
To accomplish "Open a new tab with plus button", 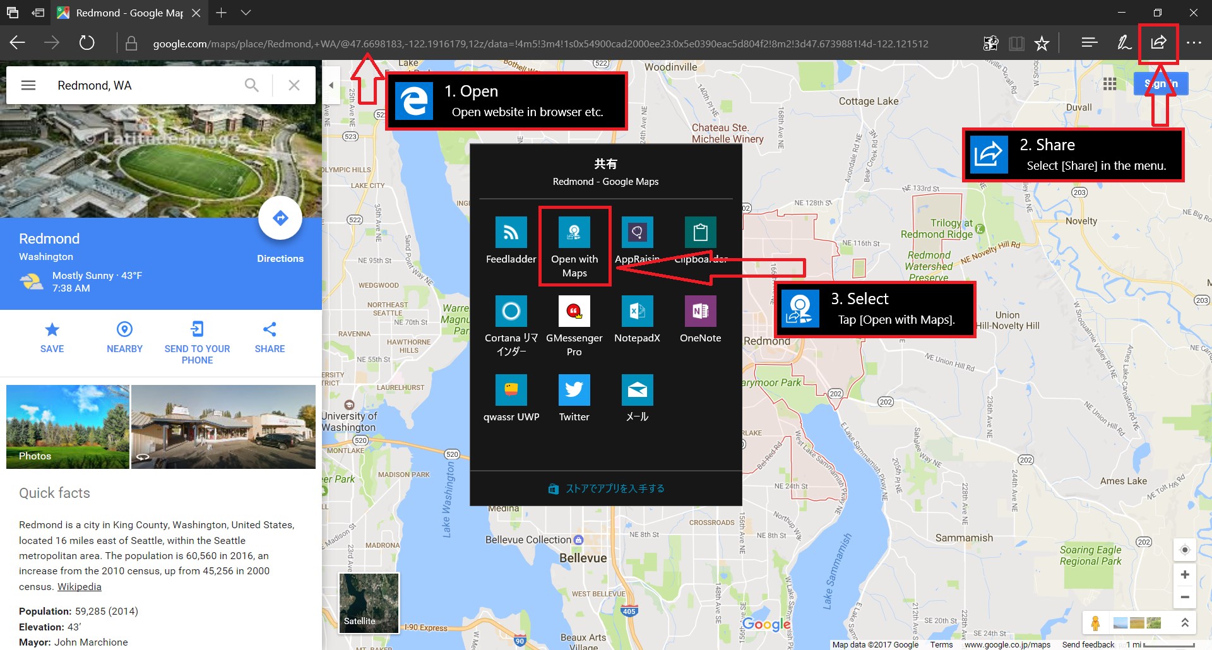I will click(221, 13).
